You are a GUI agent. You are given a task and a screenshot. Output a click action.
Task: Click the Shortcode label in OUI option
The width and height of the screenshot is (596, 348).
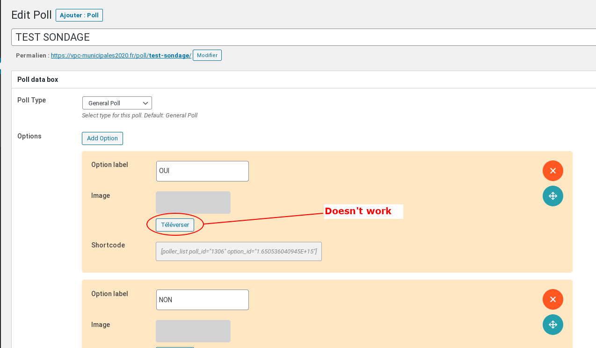pos(108,245)
